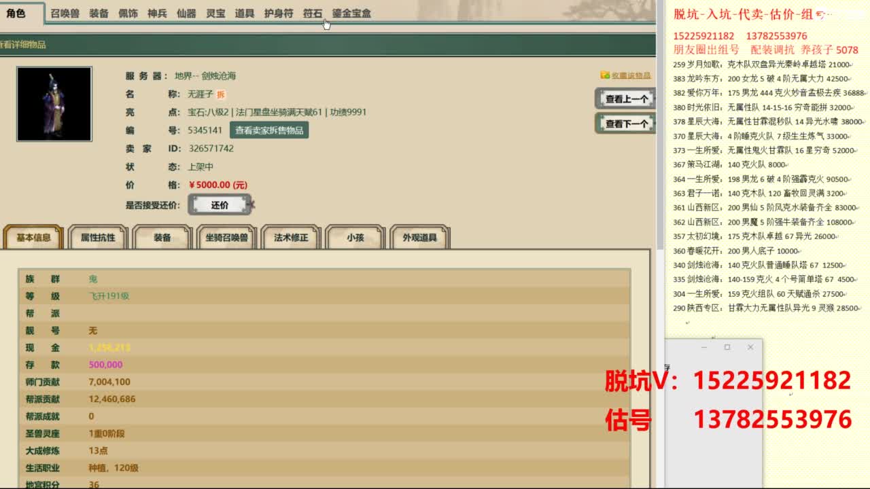Close the small window at bottom right
Screen dimensions: 870x489
(x=750, y=347)
